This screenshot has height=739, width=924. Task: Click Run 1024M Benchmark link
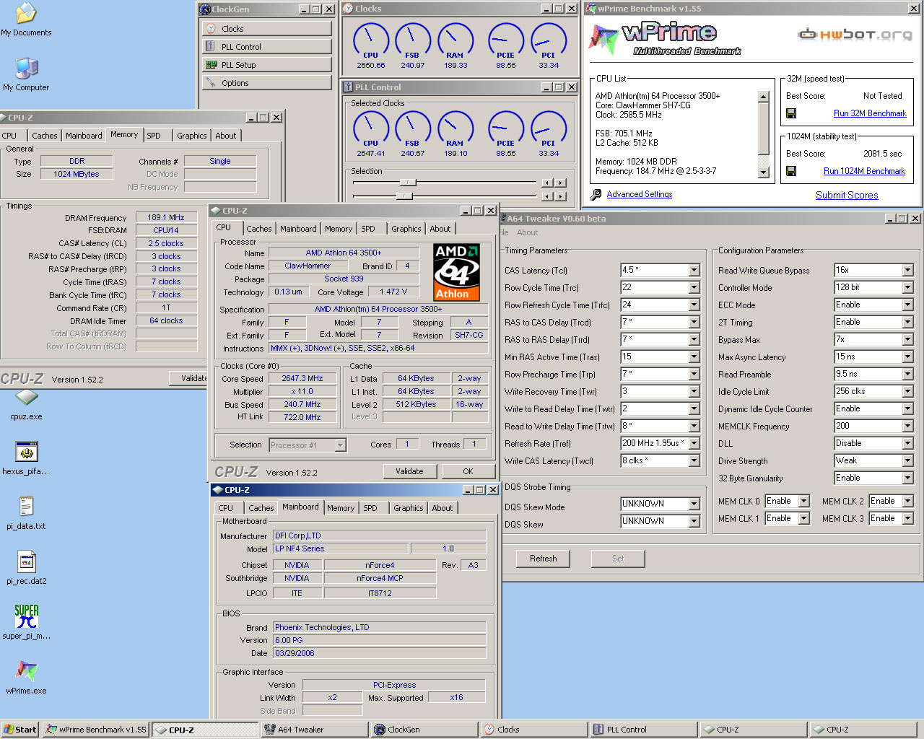864,171
